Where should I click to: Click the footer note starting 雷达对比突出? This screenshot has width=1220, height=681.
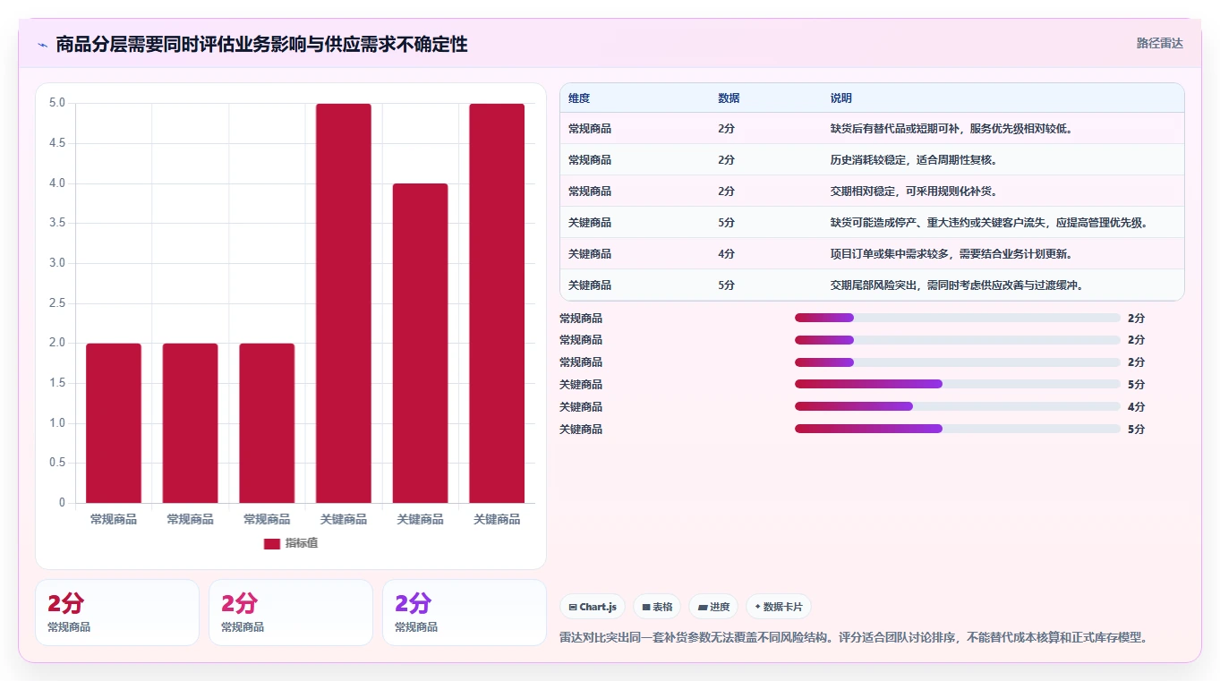854,638
